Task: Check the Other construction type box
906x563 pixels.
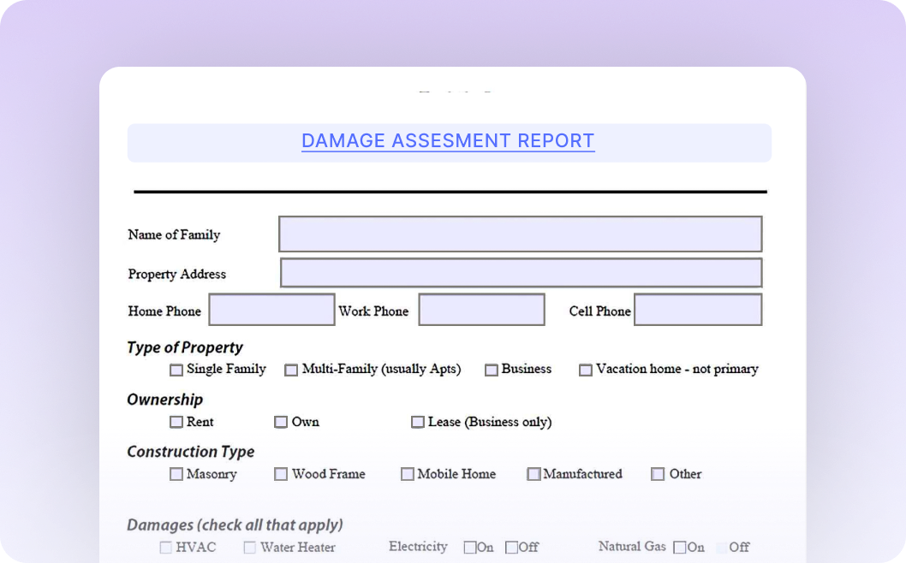Action: pos(658,474)
